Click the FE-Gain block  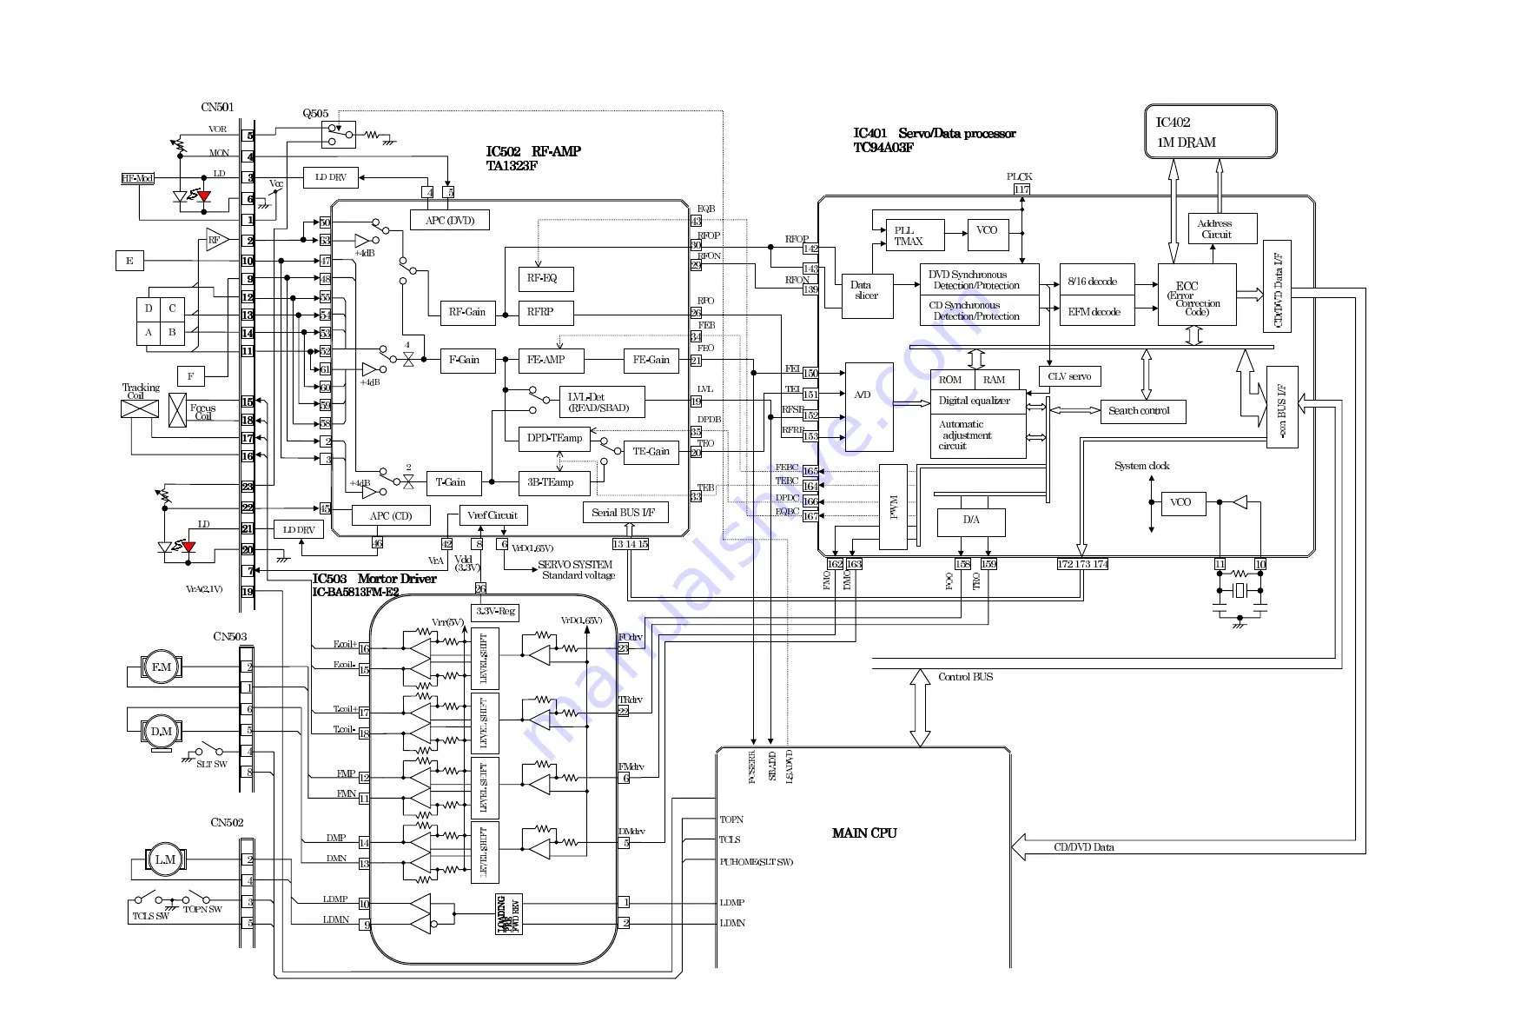651,360
